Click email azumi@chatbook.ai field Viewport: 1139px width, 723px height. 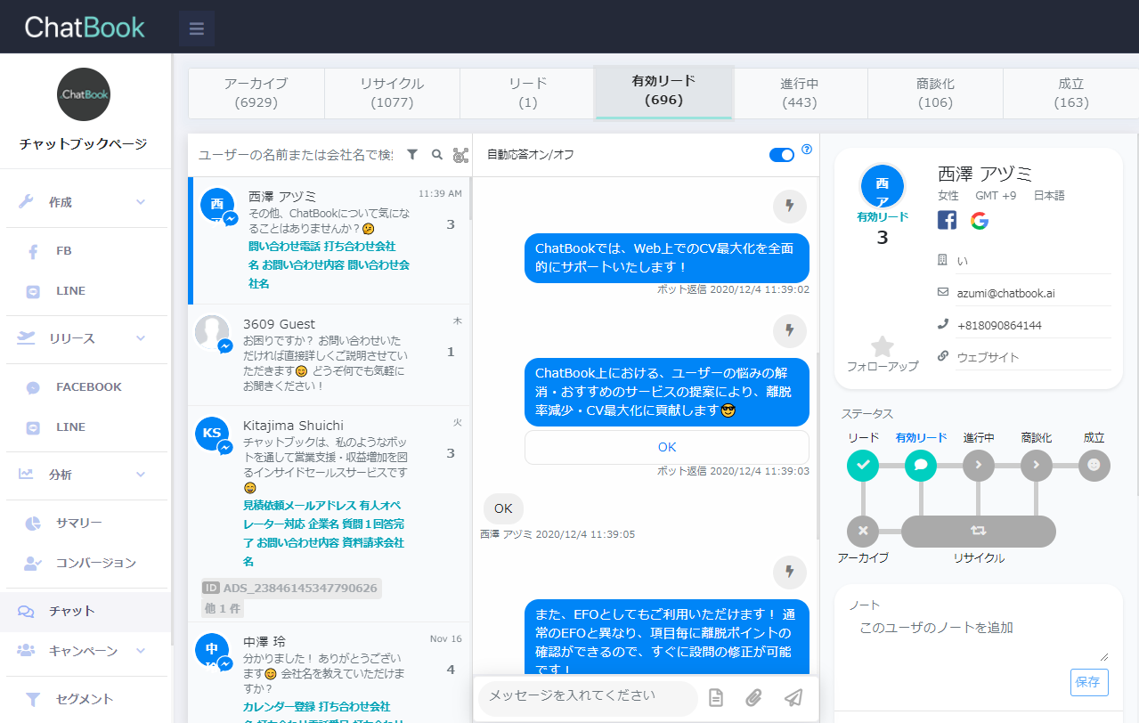coord(1033,293)
